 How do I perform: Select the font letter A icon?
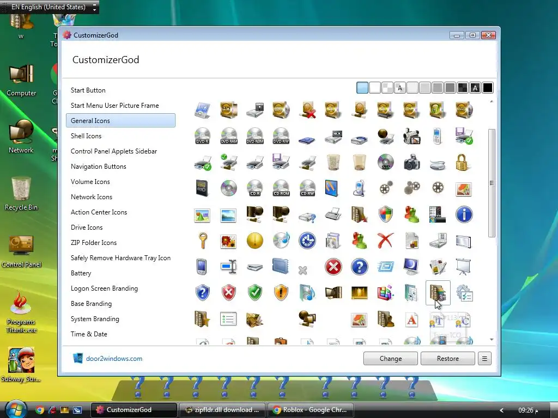point(412,319)
